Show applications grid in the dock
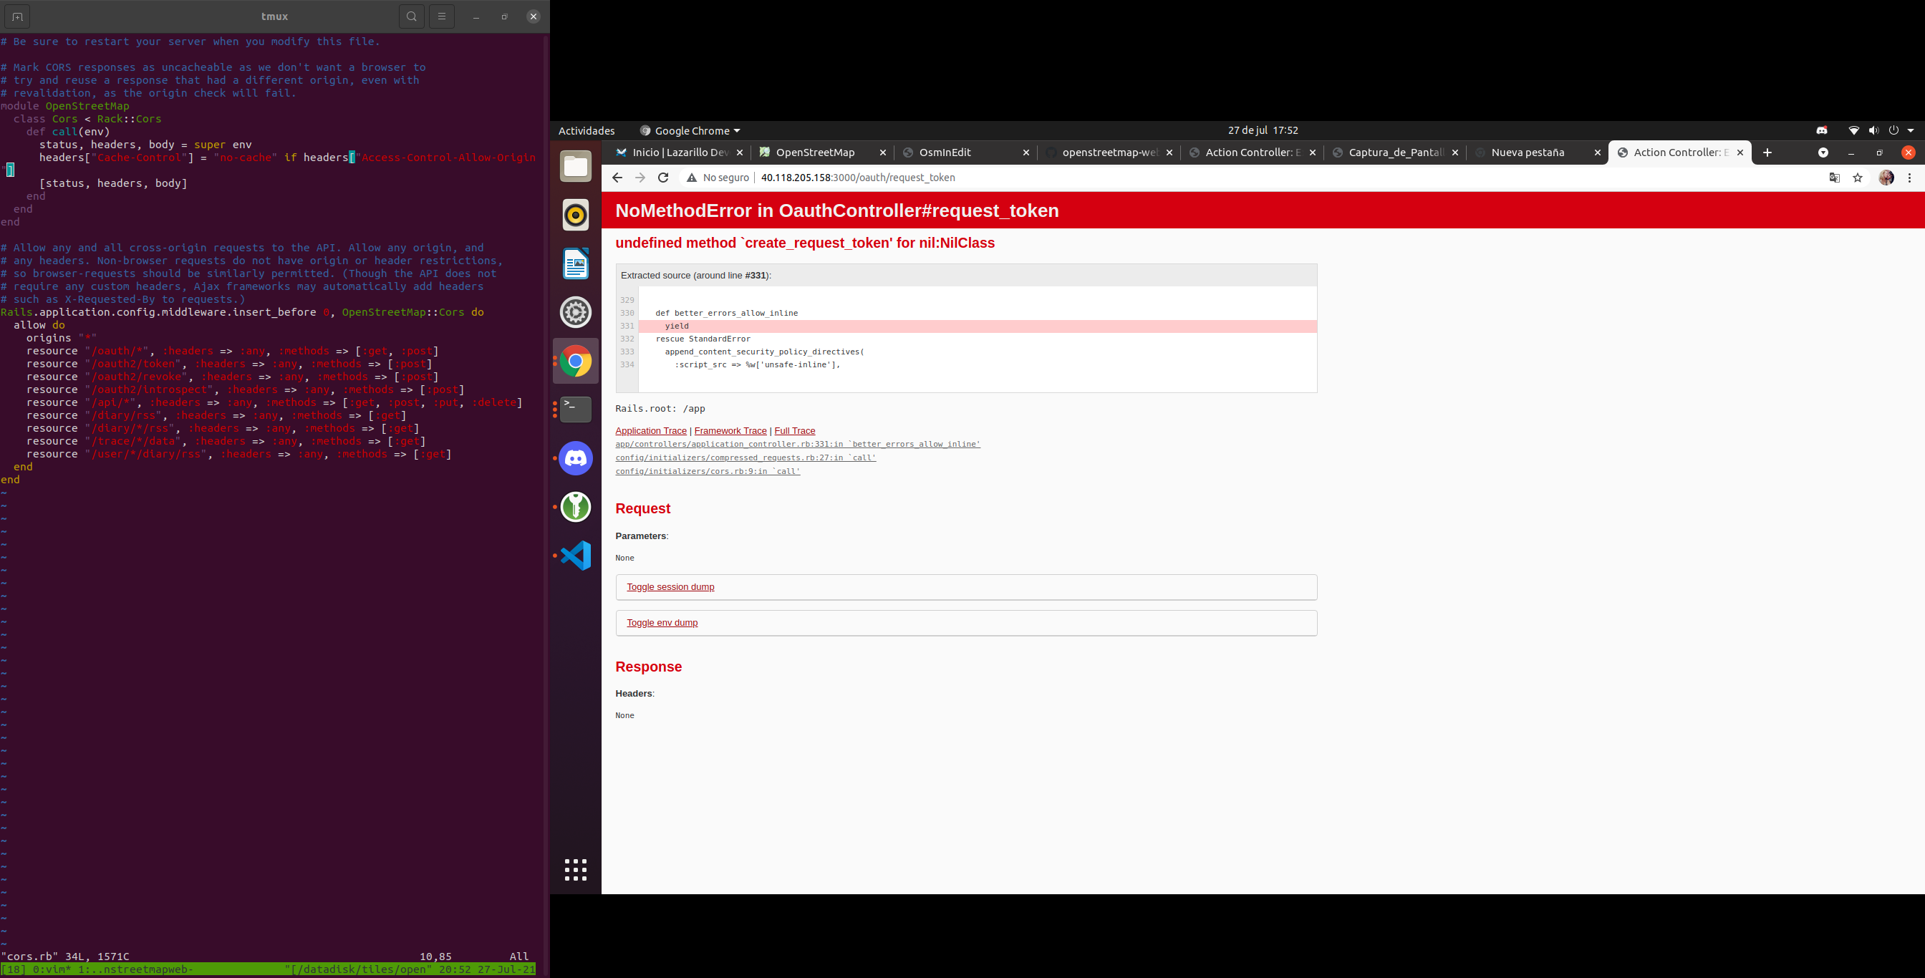 pos(575,870)
